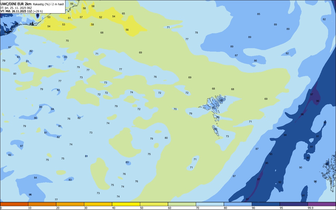Click the 'Rakastig (%) í 2 m hæð' parameter label
Screen dimensions: 336x210
coord(48,4)
